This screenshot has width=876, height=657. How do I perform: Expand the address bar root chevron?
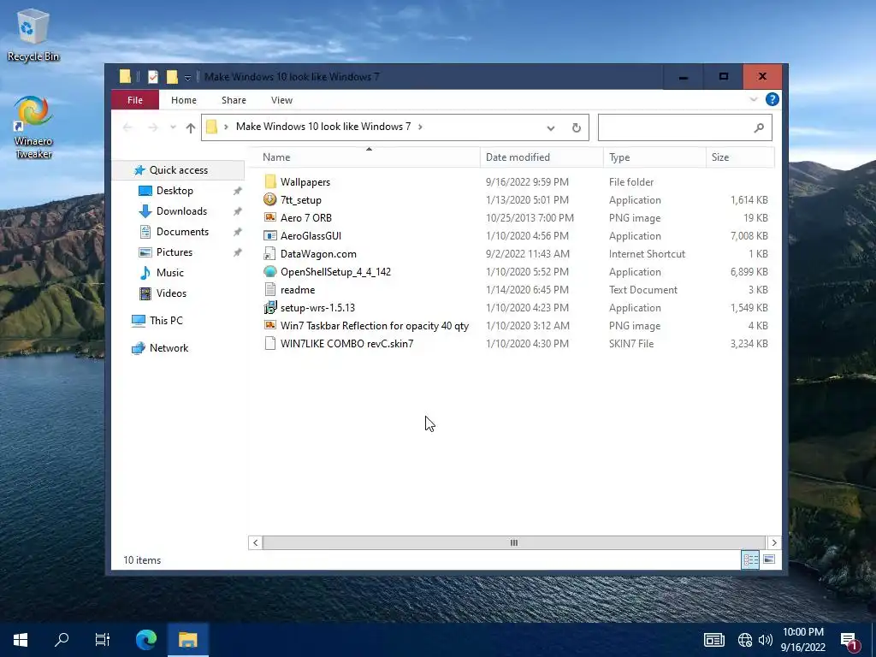coord(226,127)
